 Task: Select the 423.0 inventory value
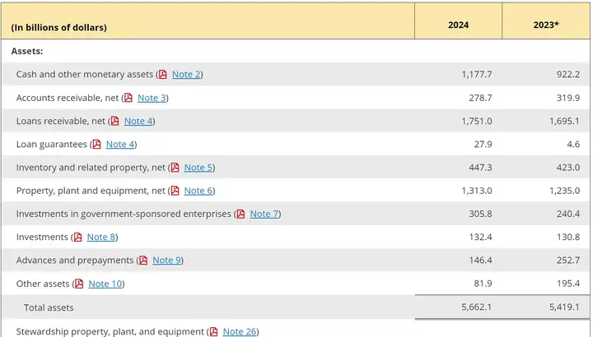coord(568,167)
